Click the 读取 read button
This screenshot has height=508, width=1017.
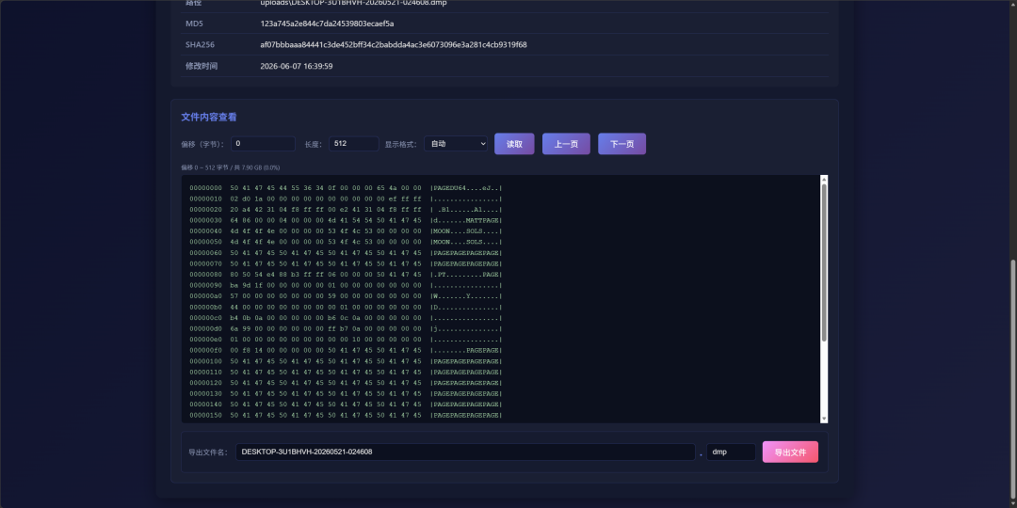tap(514, 144)
